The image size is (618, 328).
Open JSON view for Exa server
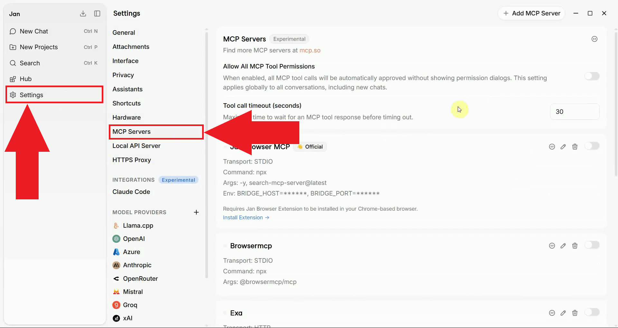[552, 313]
